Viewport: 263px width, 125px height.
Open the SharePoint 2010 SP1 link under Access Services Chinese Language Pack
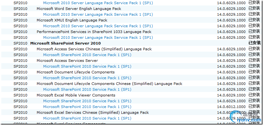87,55
